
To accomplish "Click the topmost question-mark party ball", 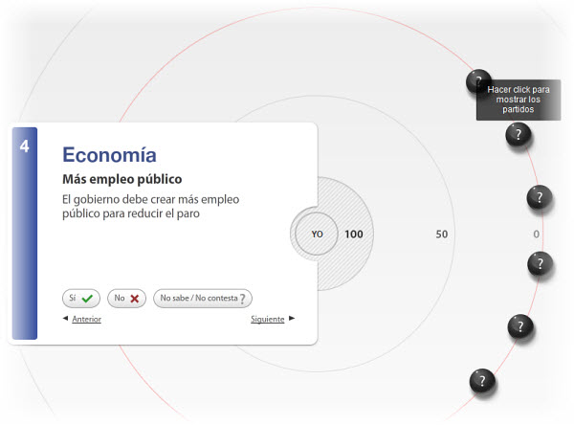I will click(477, 81).
